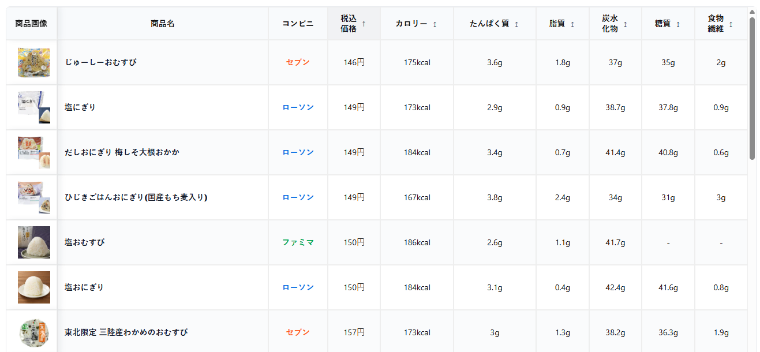This screenshot has height=352, width=760.
Task: Click 42.4g carbohydrate cell
Action: tap(615, 287)
